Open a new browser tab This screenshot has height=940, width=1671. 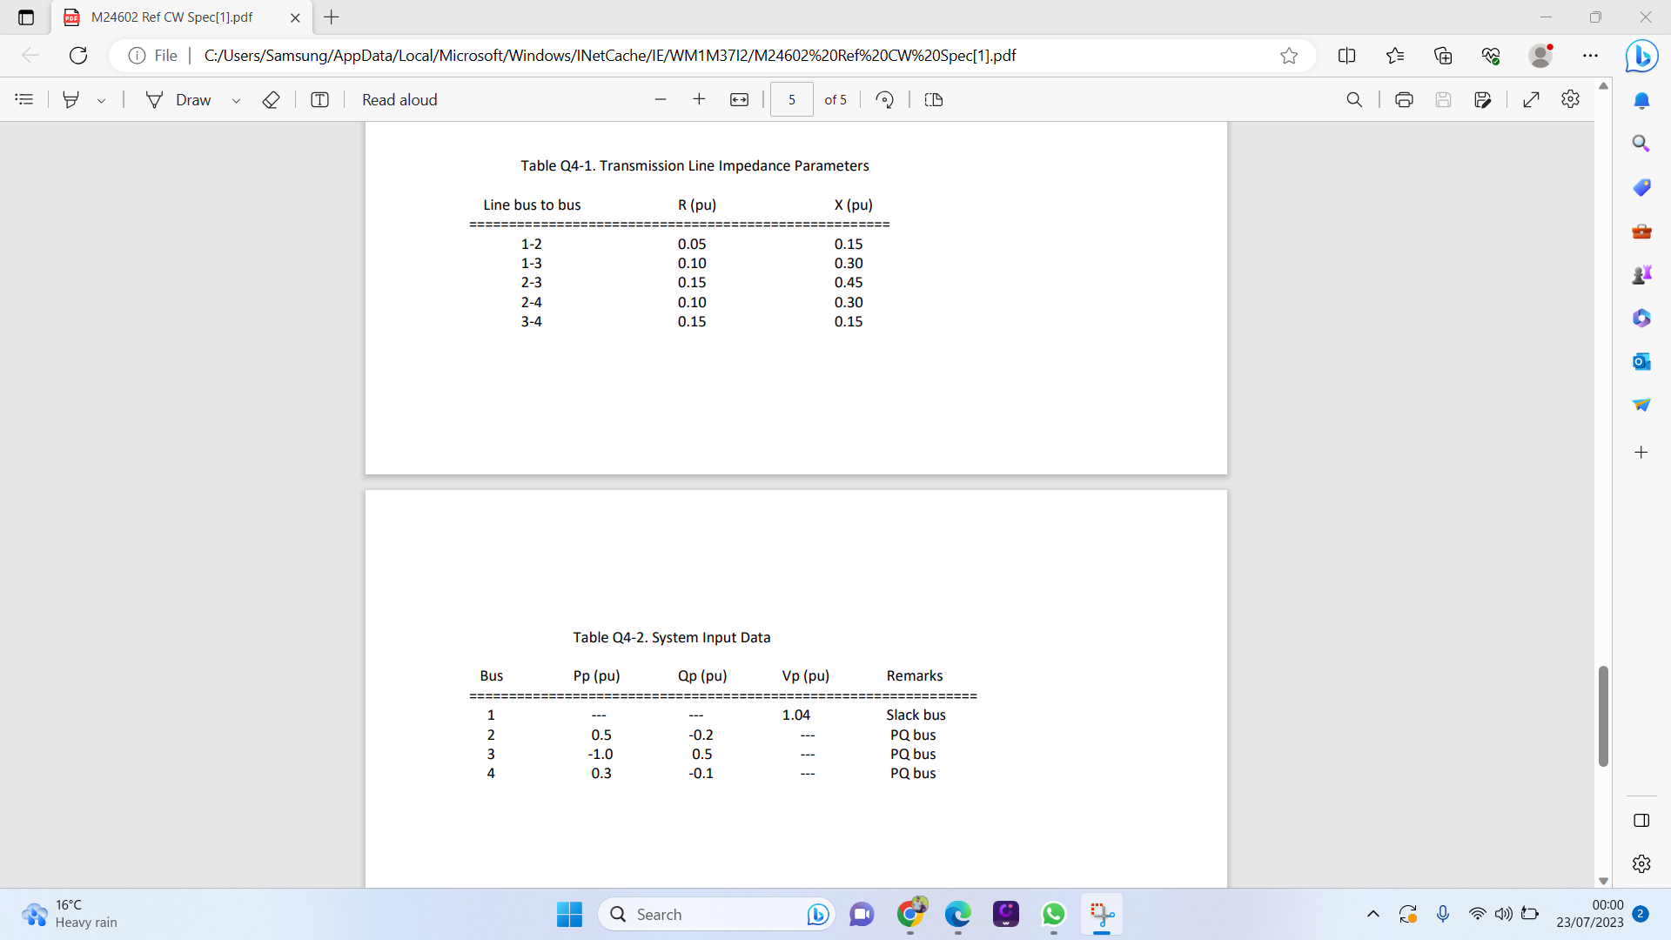(332, 17)
